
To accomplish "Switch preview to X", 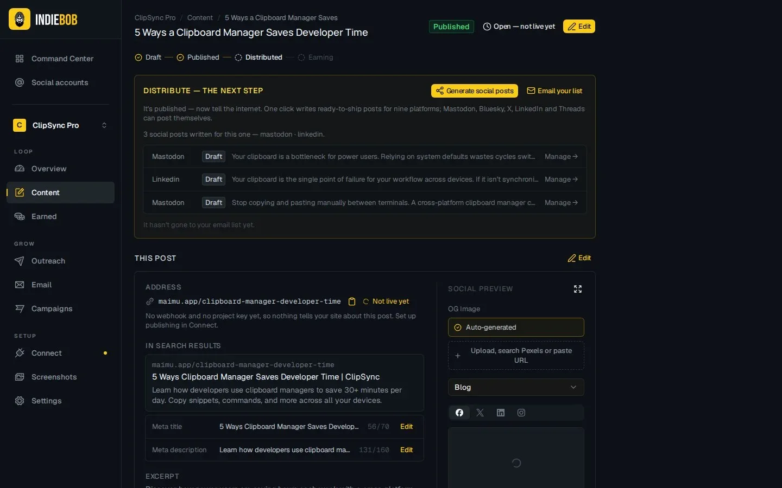I will click(x=480, y=413).
